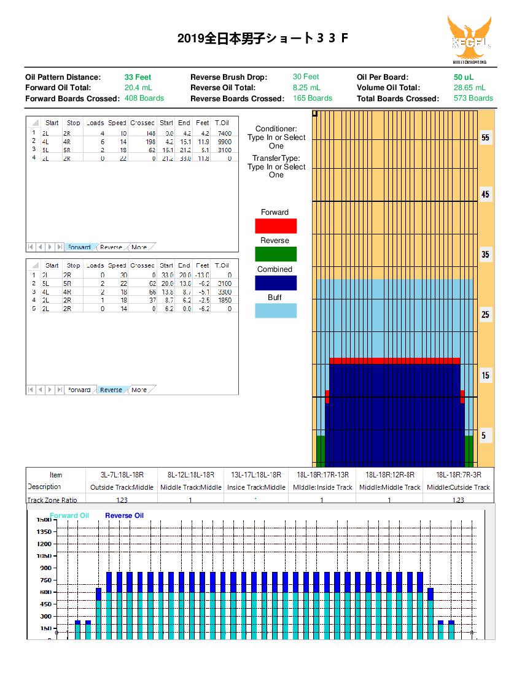Open the Reverse tab of the top table
This screenshot has width=522, height=675.
pyautogui.click(x=111, y=247)
